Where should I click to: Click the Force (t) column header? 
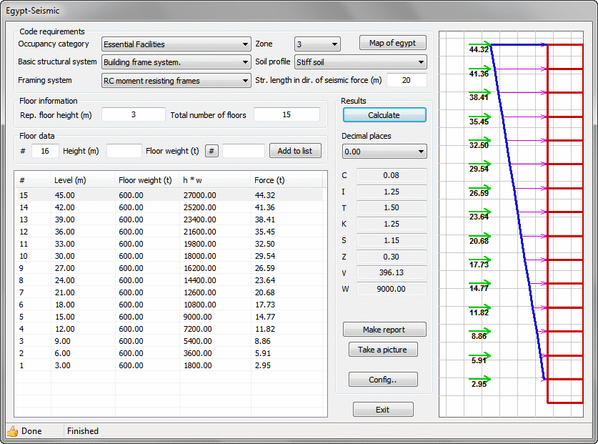pyautogui.click(x=286, y=180)
